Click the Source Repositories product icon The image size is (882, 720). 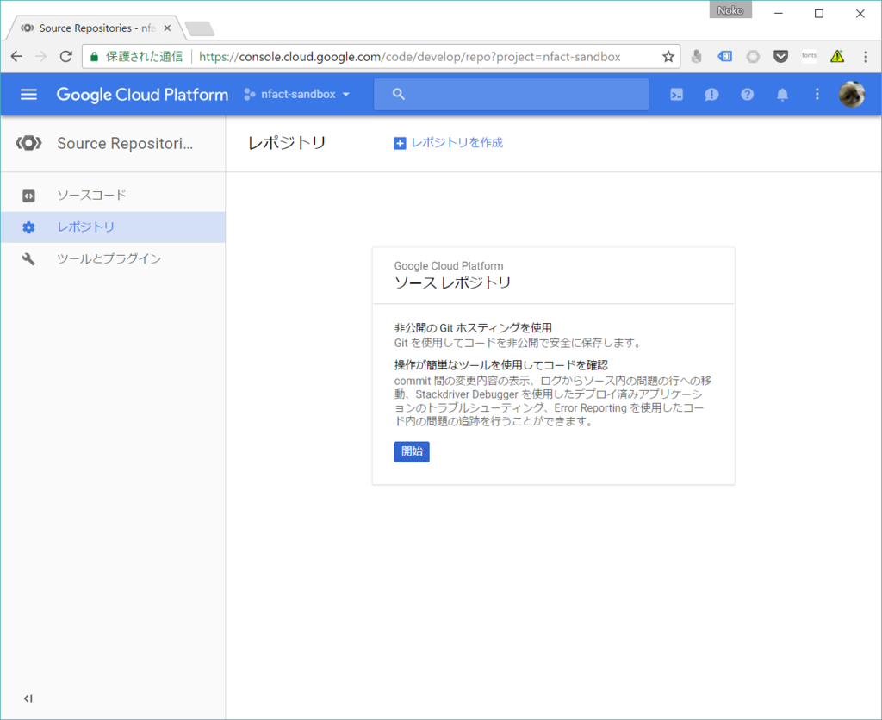28,144
